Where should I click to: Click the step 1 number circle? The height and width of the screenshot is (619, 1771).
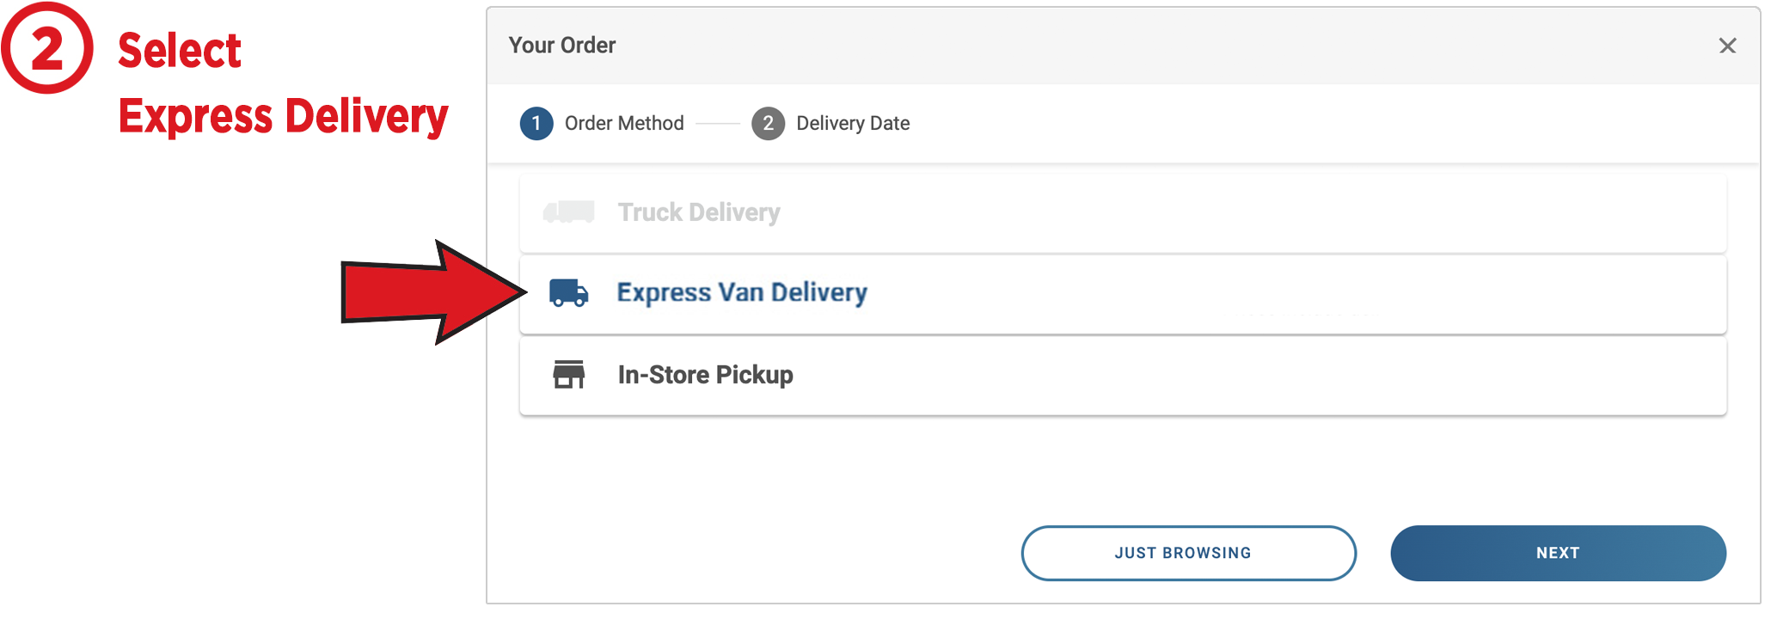[536, 124]
